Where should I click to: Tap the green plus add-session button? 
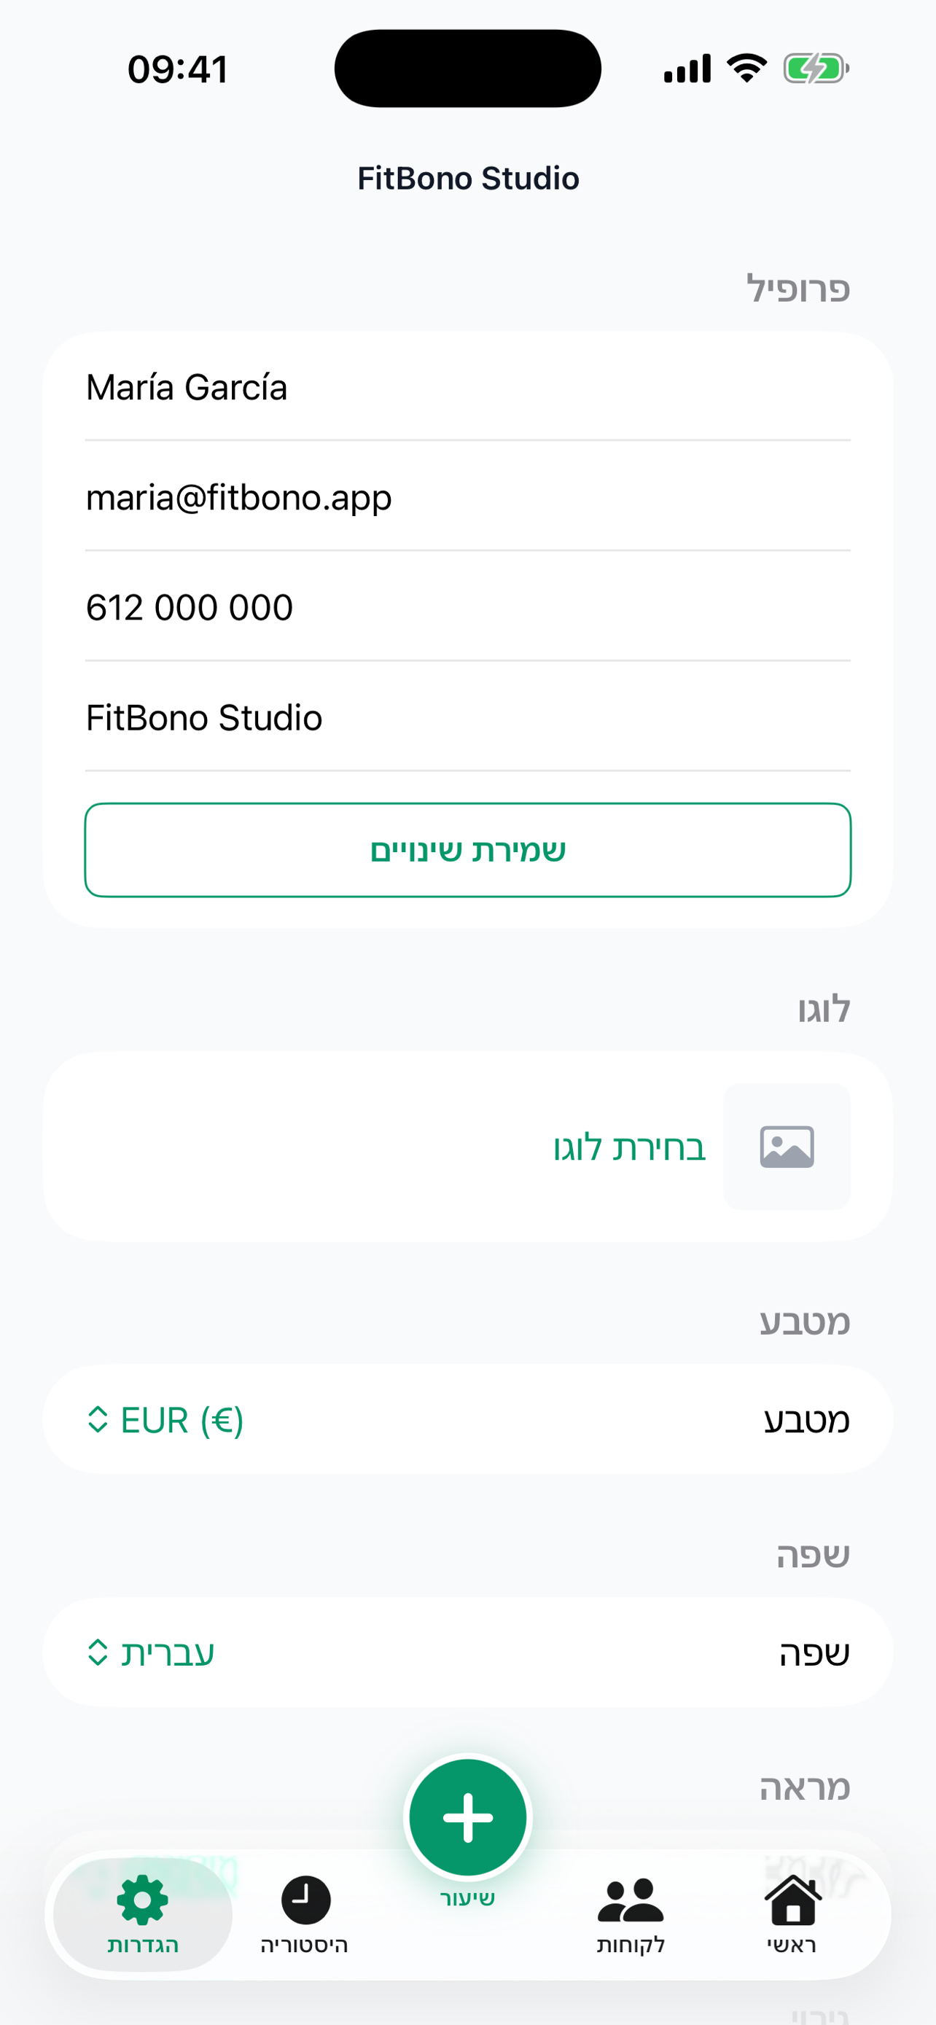tap(467, 1817)
